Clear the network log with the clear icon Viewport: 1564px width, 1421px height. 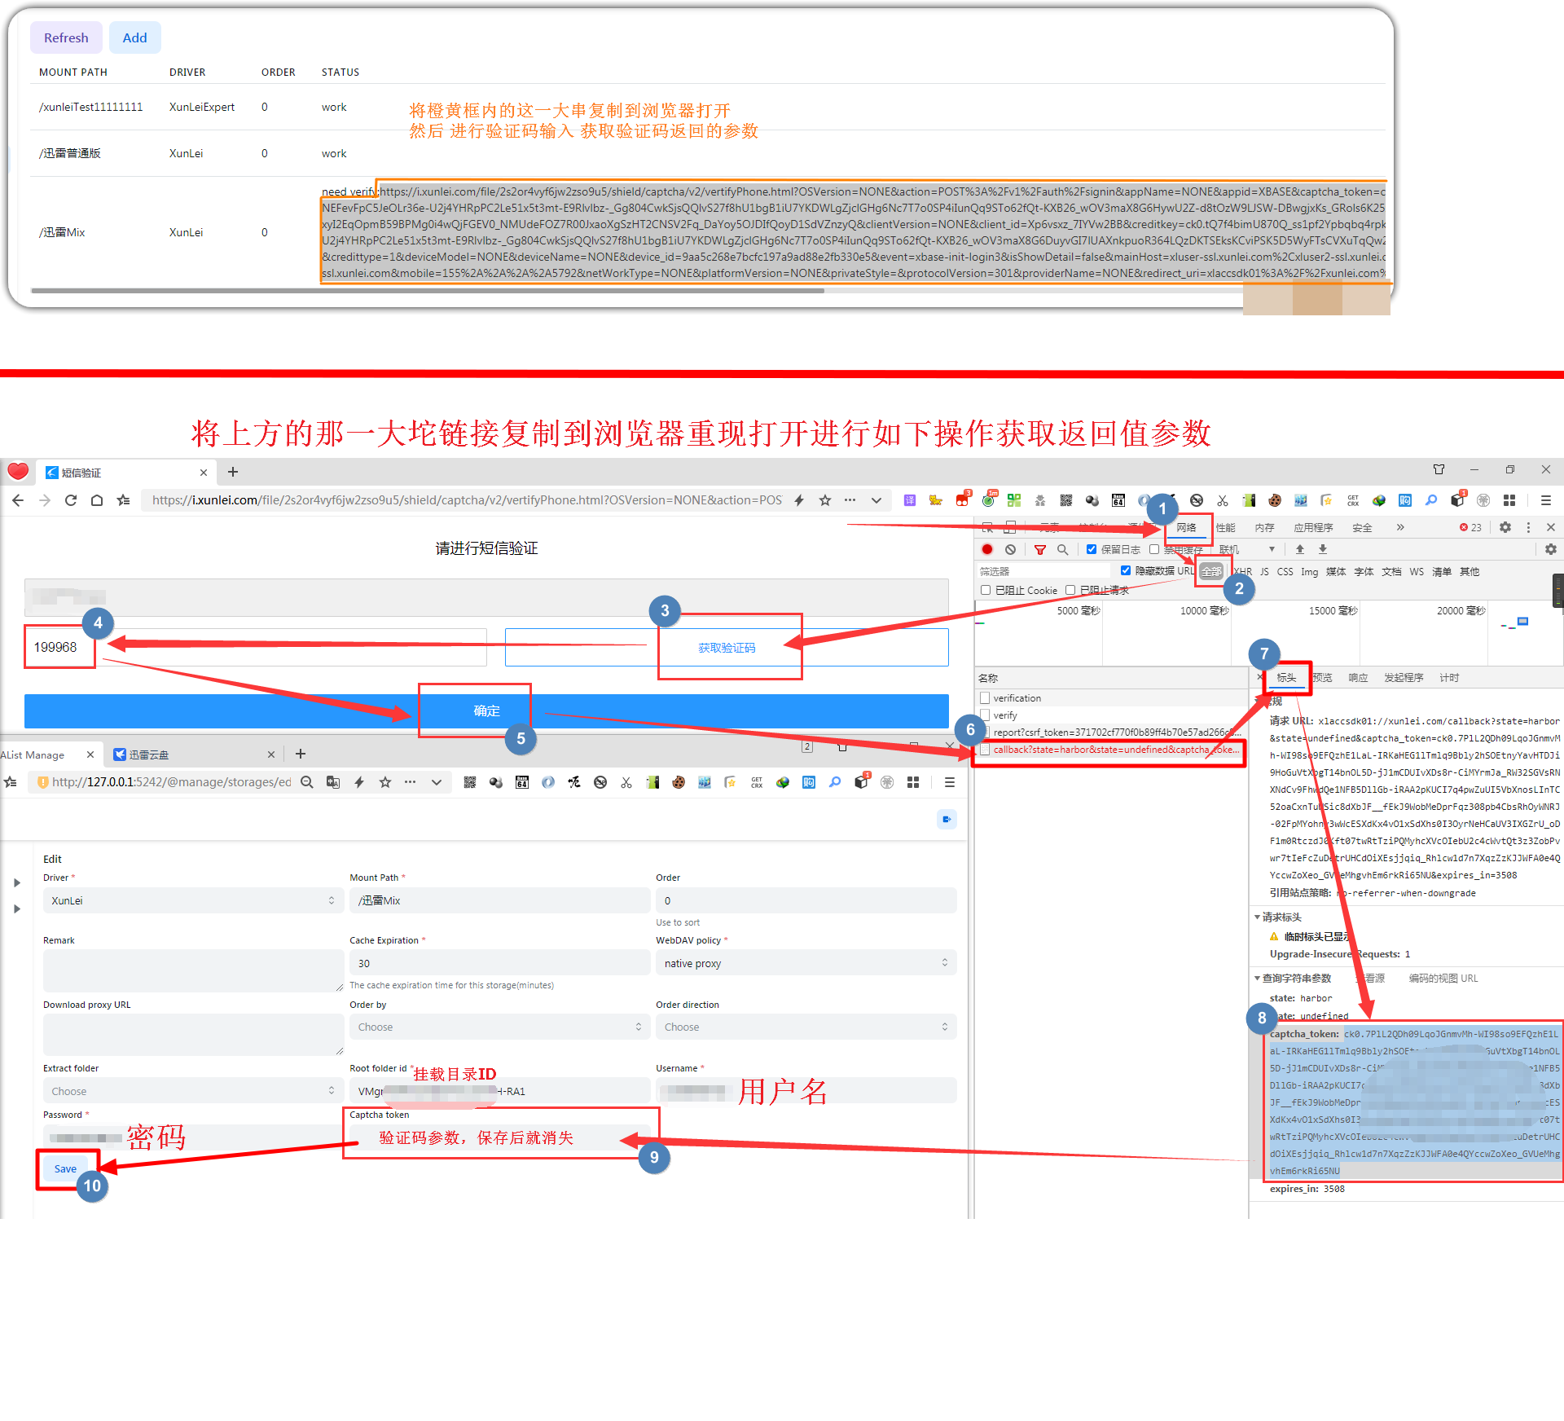1010,550
